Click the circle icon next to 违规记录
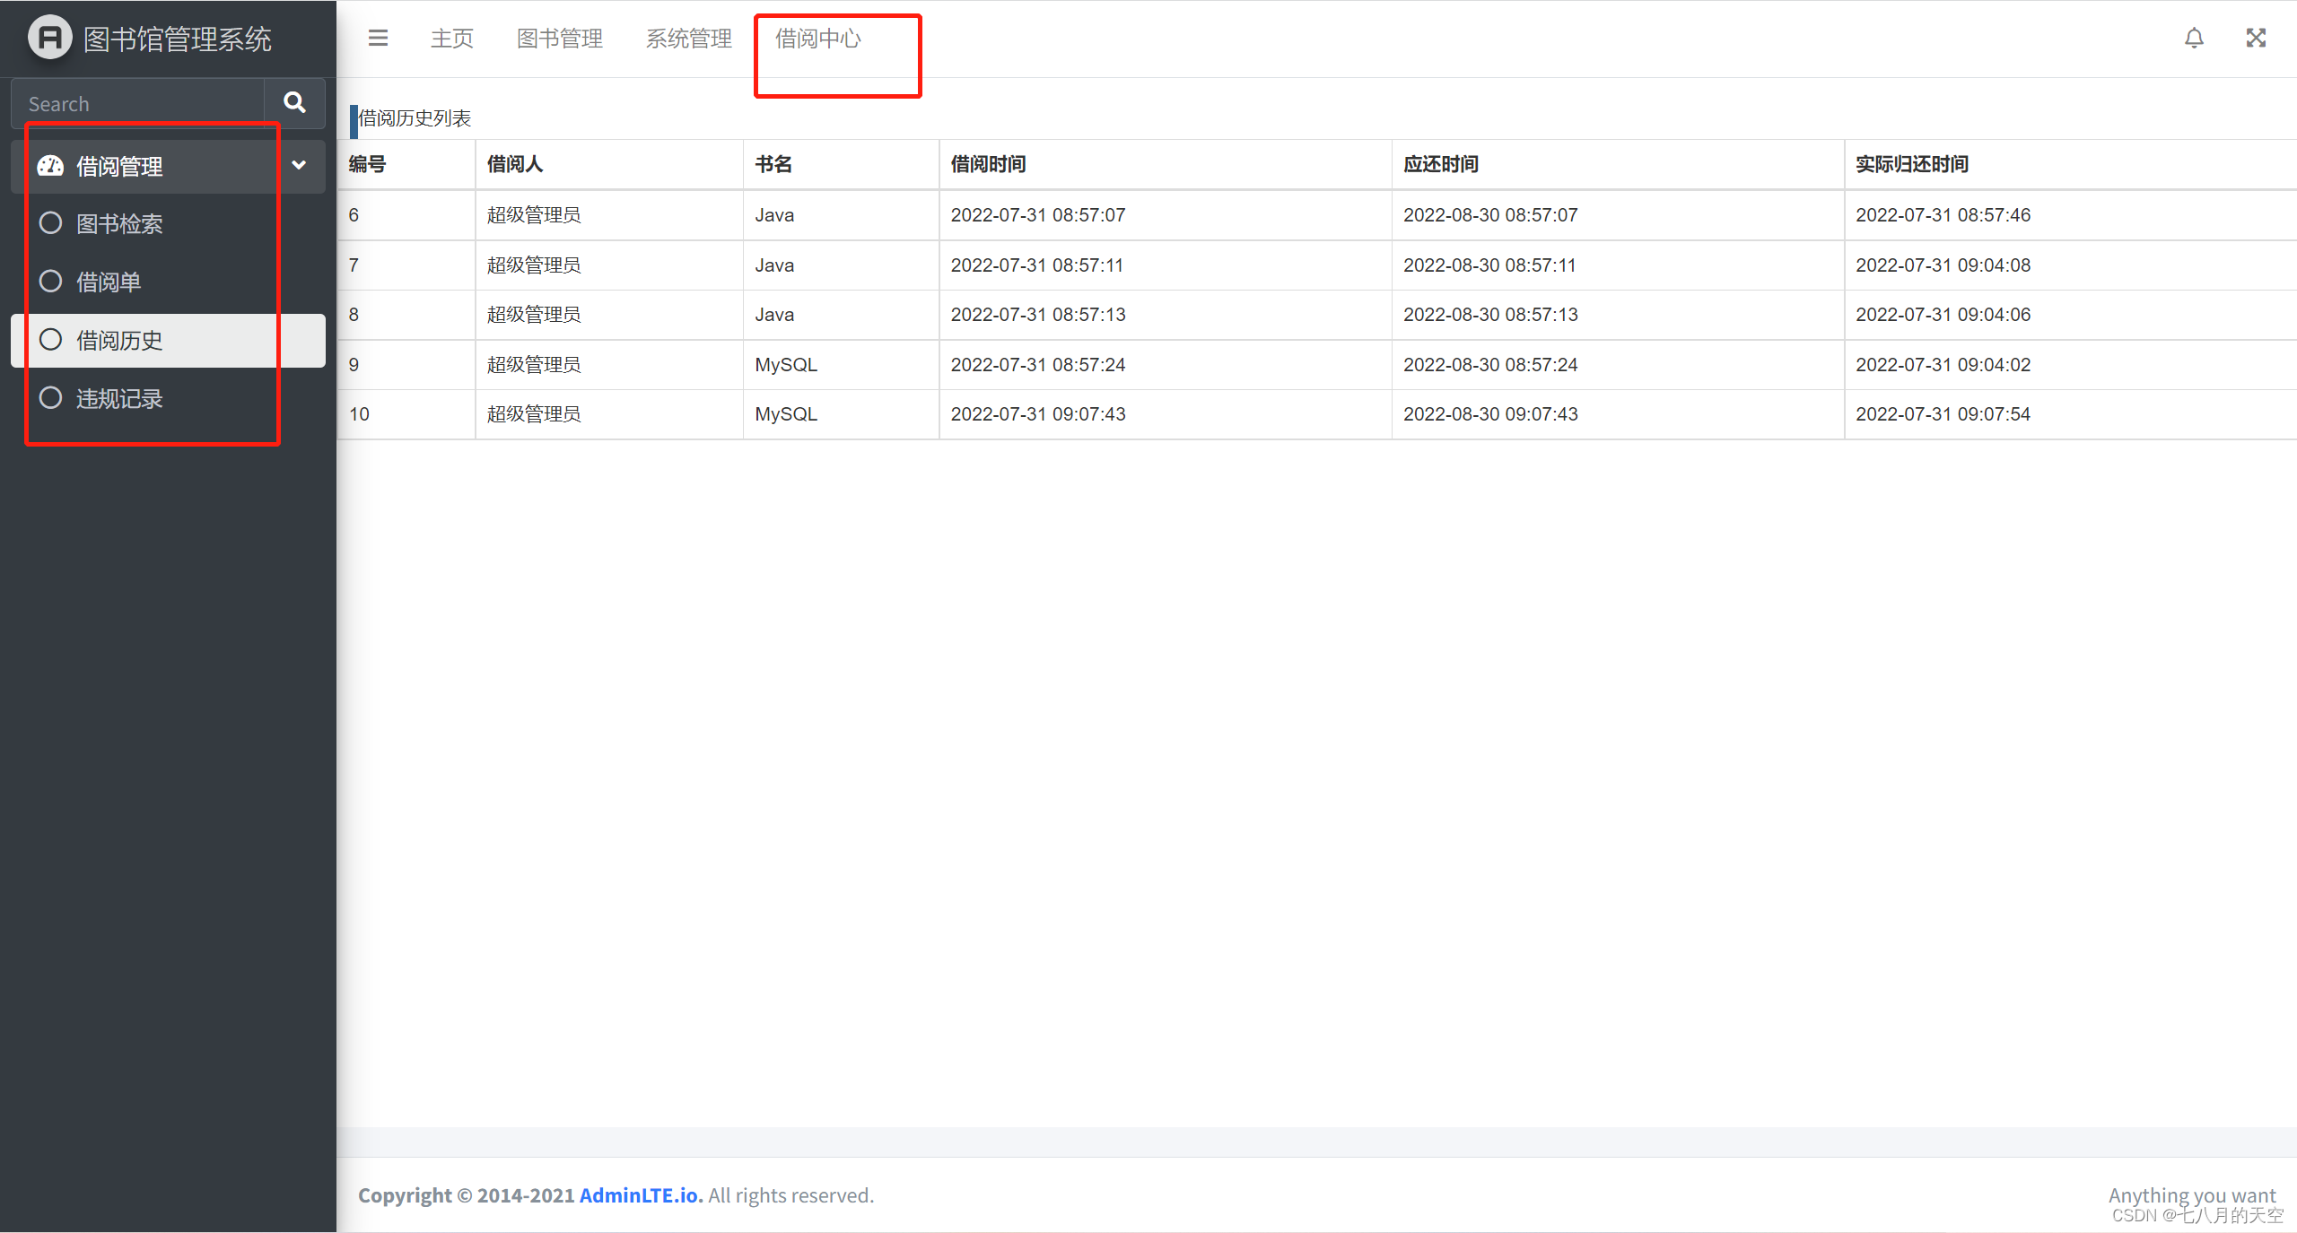Screen dimensions: 2297x1233 pos(50,398)
